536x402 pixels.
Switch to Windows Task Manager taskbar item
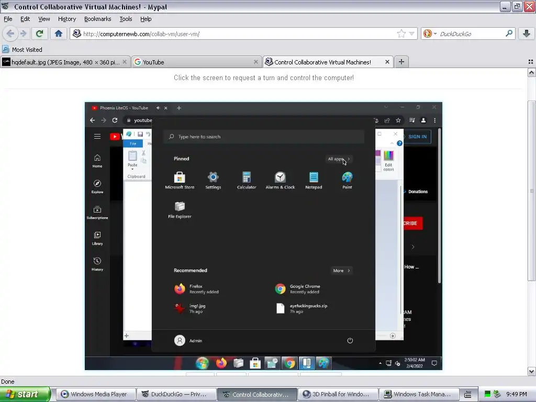point(419,394)
